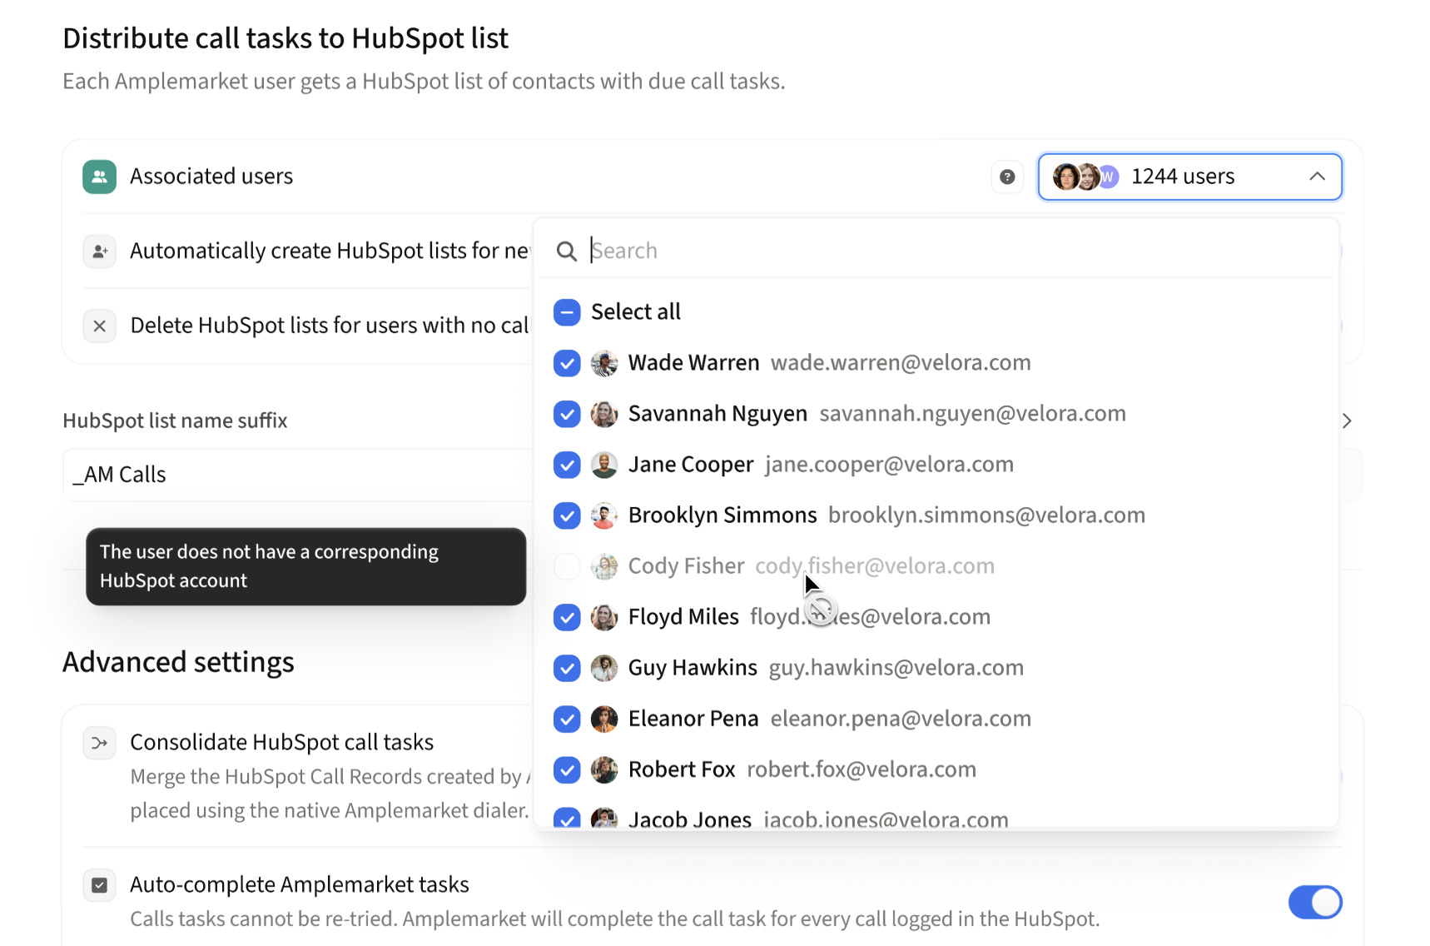The image size is (1430, 946).
Task: Select savannah.nguyen@velora.com email text
Action: pos(972,414)
